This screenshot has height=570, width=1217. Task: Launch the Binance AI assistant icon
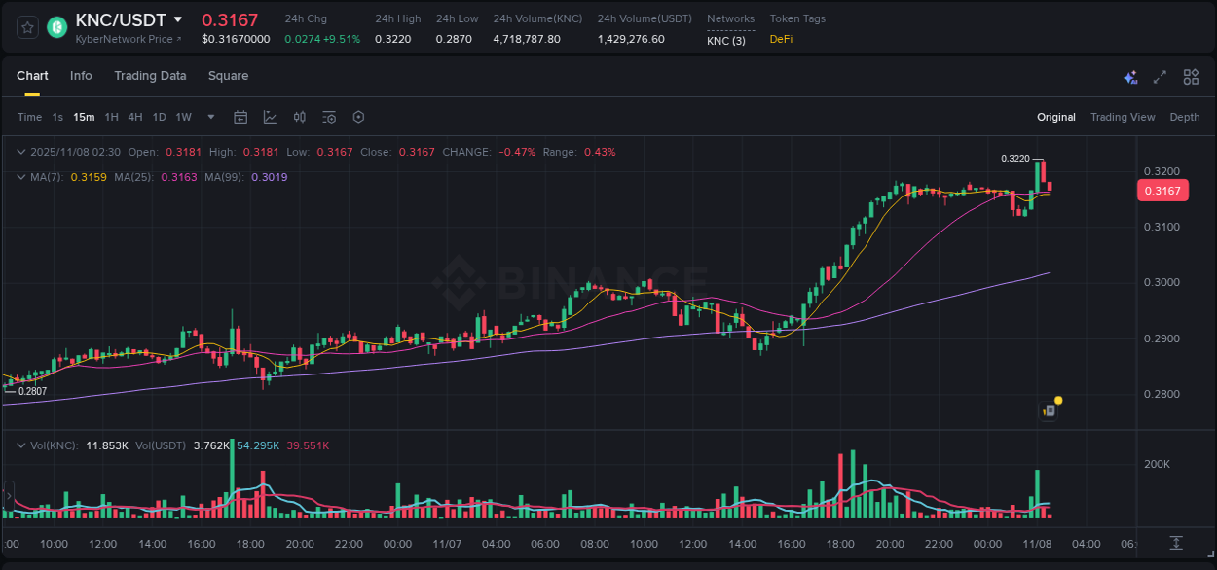1130,76
